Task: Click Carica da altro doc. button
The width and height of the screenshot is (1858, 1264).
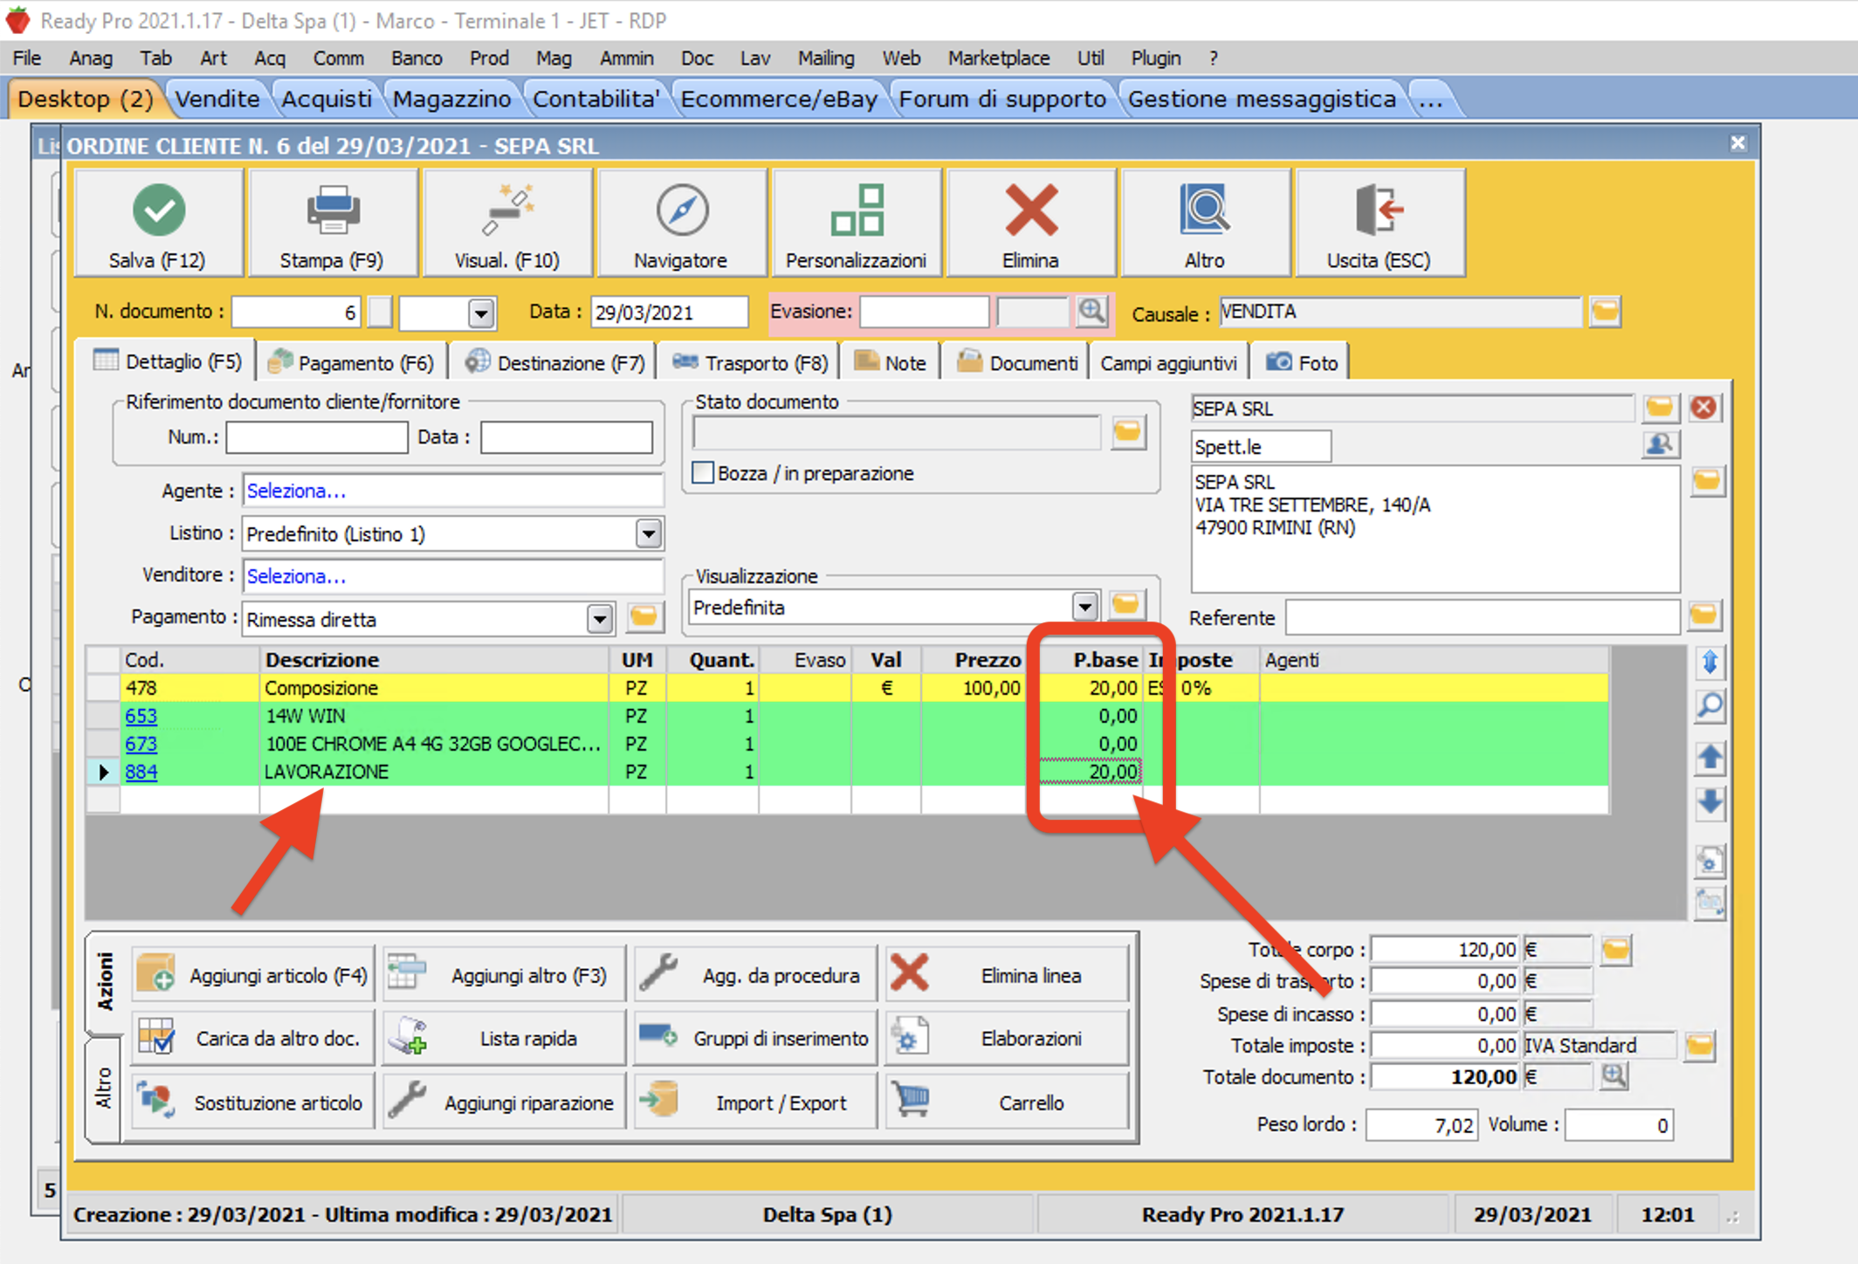Action: (x=253, y=1038)
